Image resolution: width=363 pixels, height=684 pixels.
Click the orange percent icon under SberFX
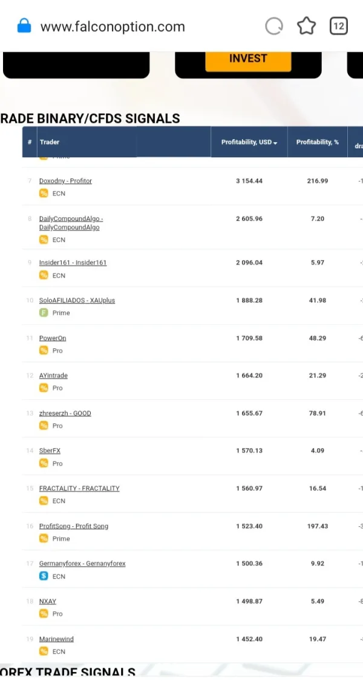coord(44,463)
